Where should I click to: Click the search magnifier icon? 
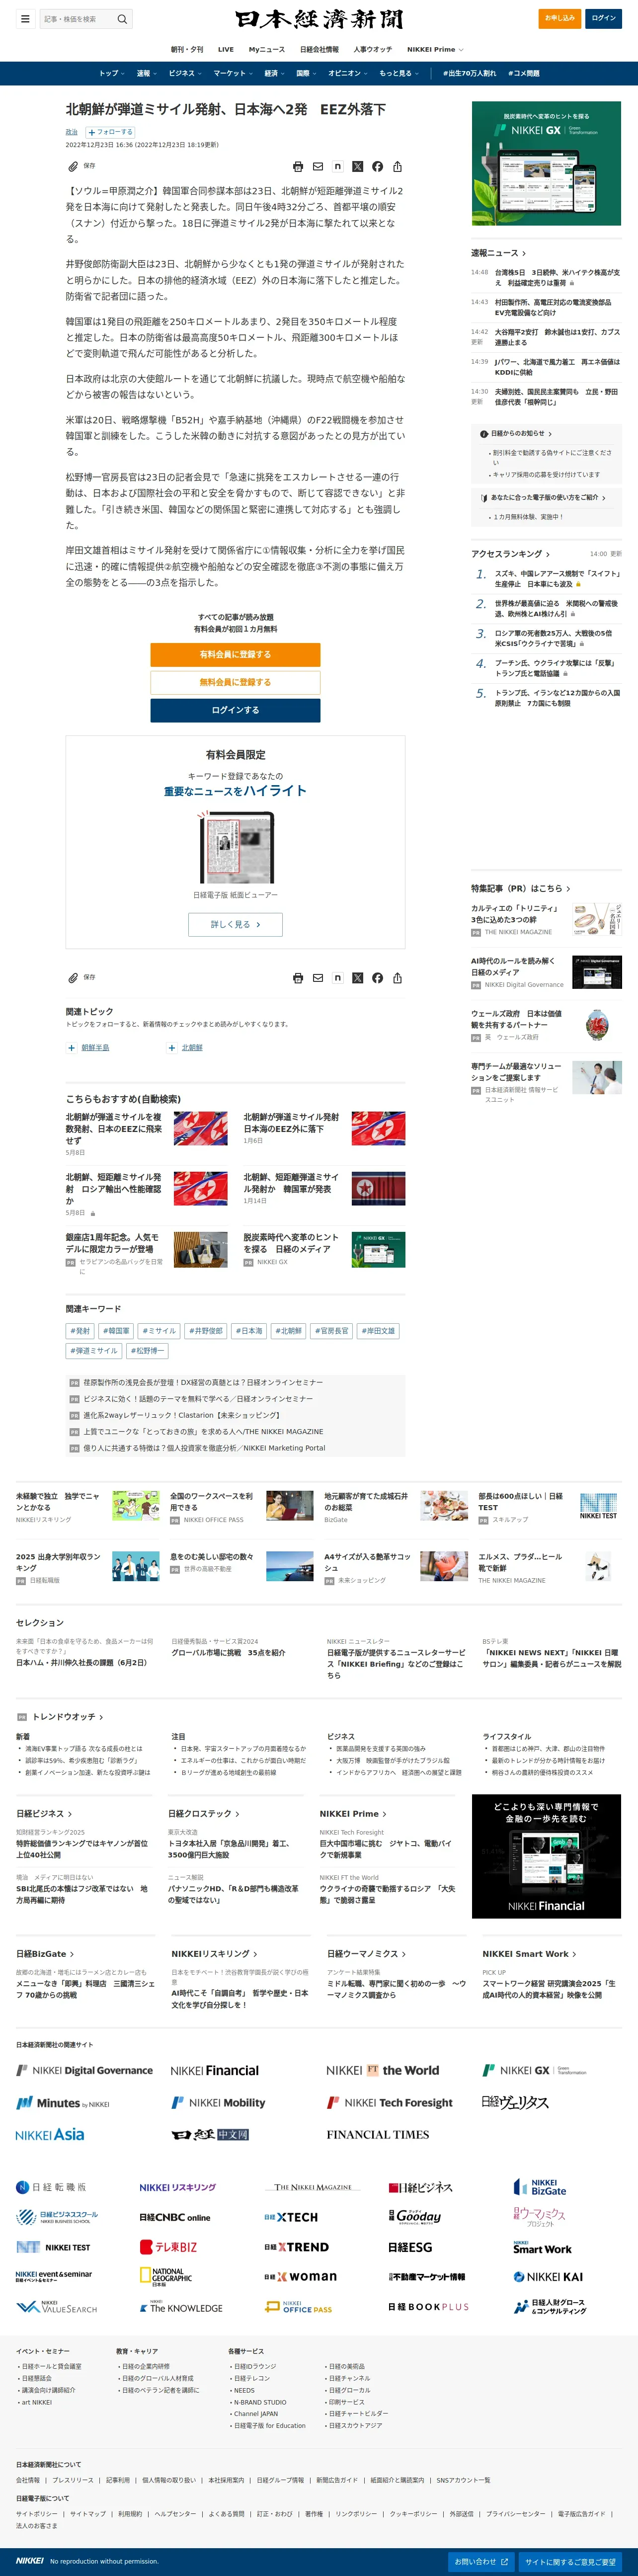[x=122, y=18]
